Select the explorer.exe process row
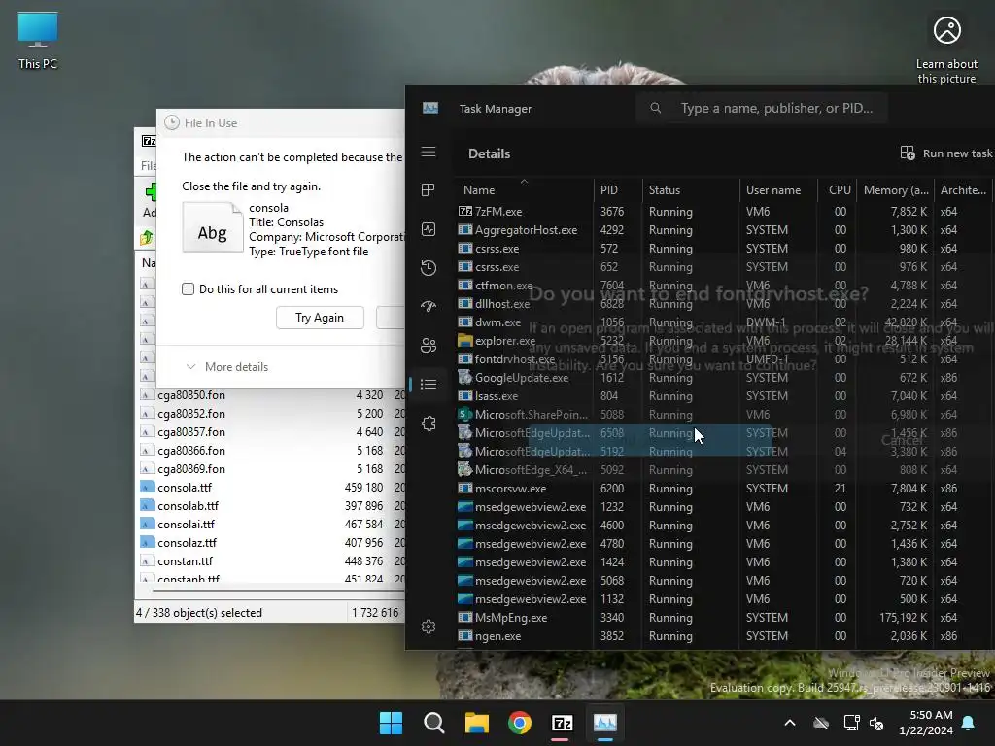Screen dimensions: 995x746 pyautogui.click(x=723, y=341)
